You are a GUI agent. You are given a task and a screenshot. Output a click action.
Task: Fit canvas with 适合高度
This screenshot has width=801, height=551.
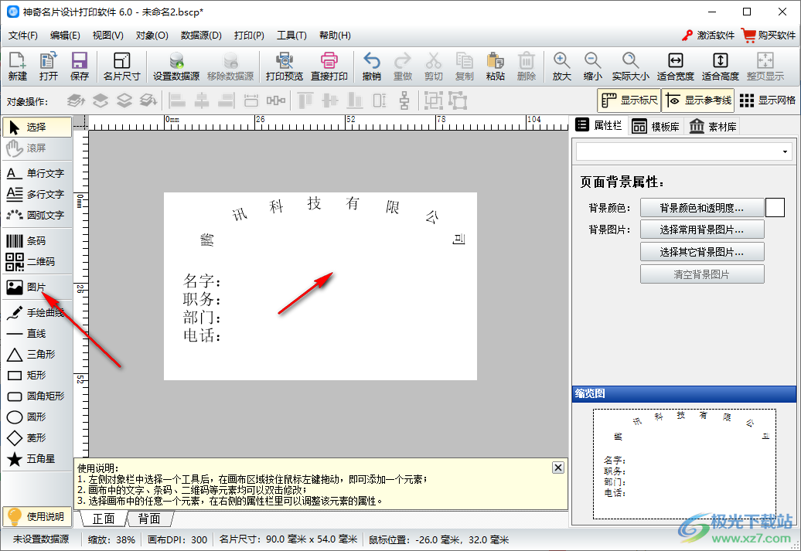[721, 66]
